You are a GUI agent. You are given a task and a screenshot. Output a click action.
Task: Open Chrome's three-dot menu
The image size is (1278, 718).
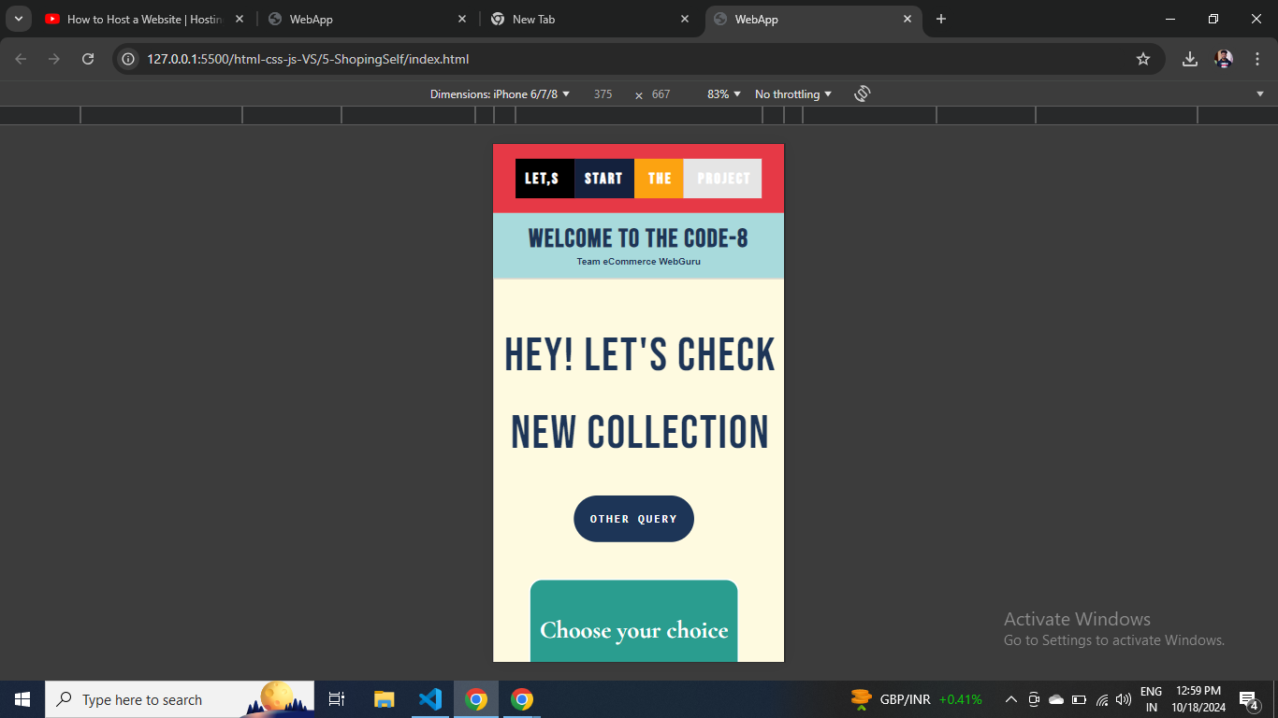pos(1257,59)
